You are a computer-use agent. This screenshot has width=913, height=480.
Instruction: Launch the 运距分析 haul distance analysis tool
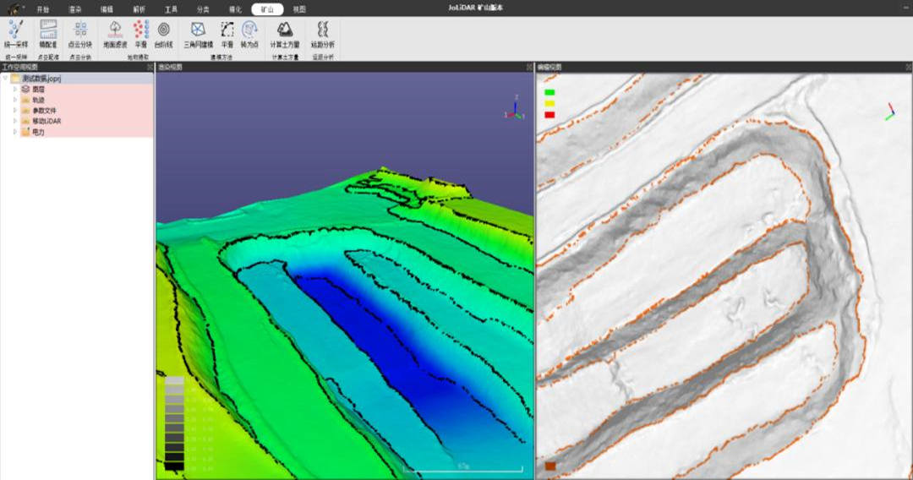(322, 30)
